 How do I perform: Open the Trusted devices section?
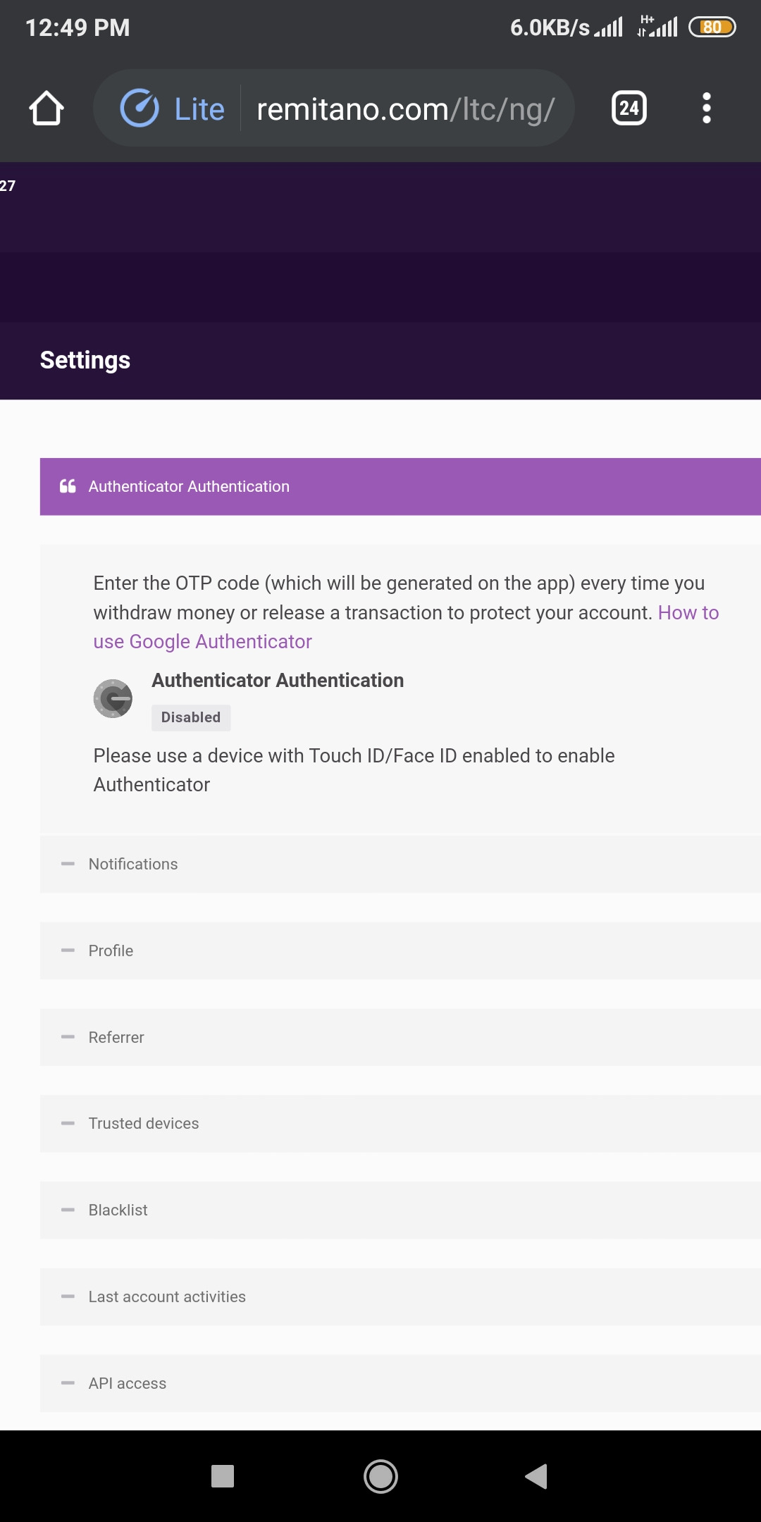pyautogui.click(x=400, y=1124)
